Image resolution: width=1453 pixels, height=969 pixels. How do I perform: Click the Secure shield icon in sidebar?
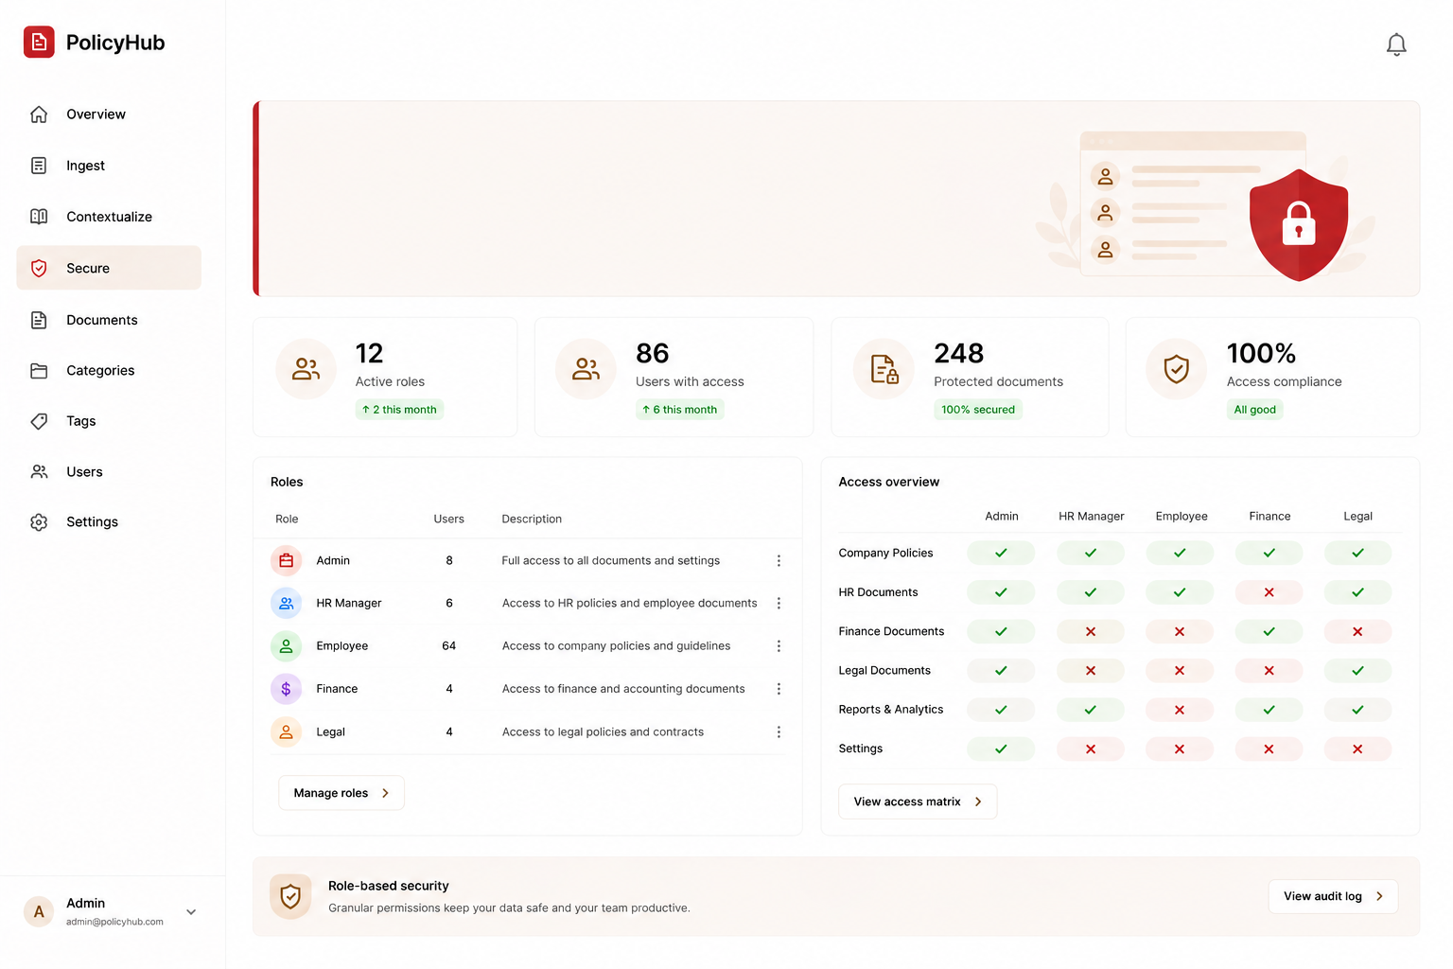(x=39, y=269)
